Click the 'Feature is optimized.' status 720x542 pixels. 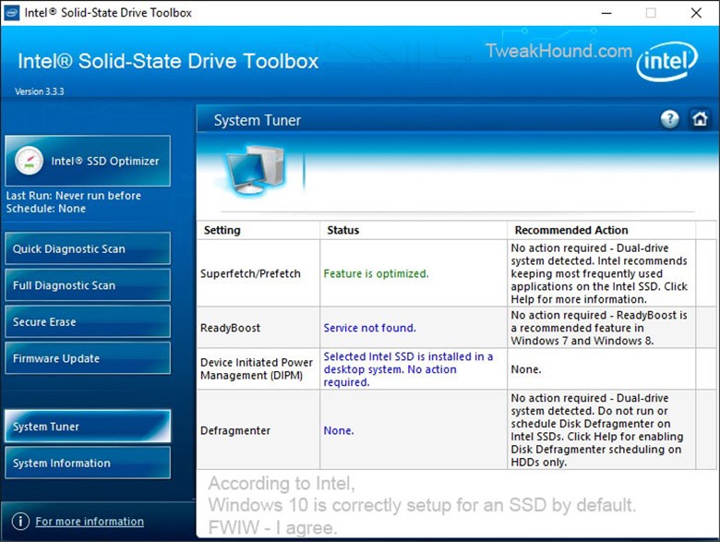[376, 273]
